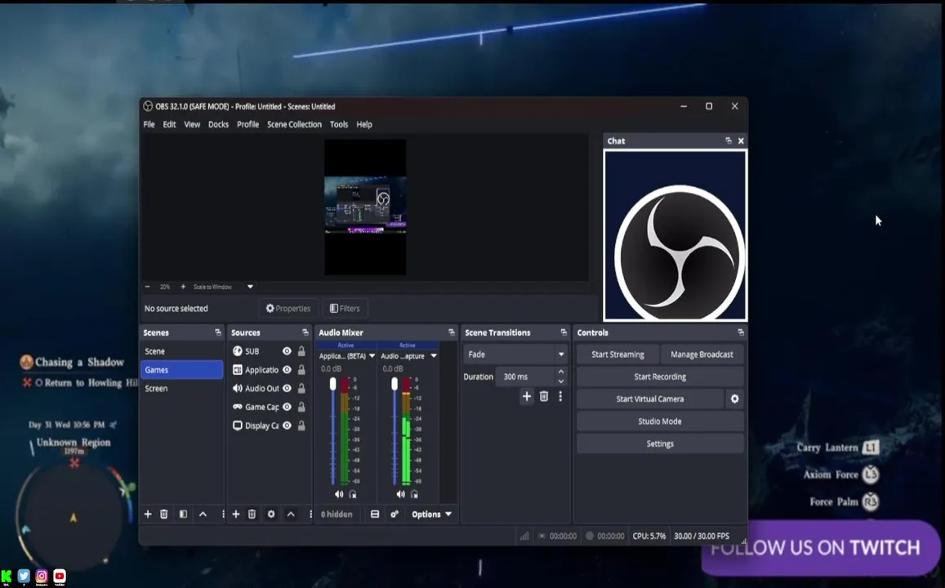Image resolution: width=945 pixels, height=588 pixels.
Task: Open the Profile menu
Action: (x=247, y=124)
